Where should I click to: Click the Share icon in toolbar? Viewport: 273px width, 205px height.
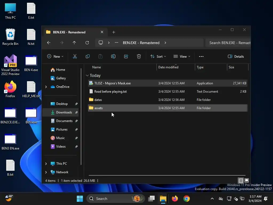[x=126, y=56]
